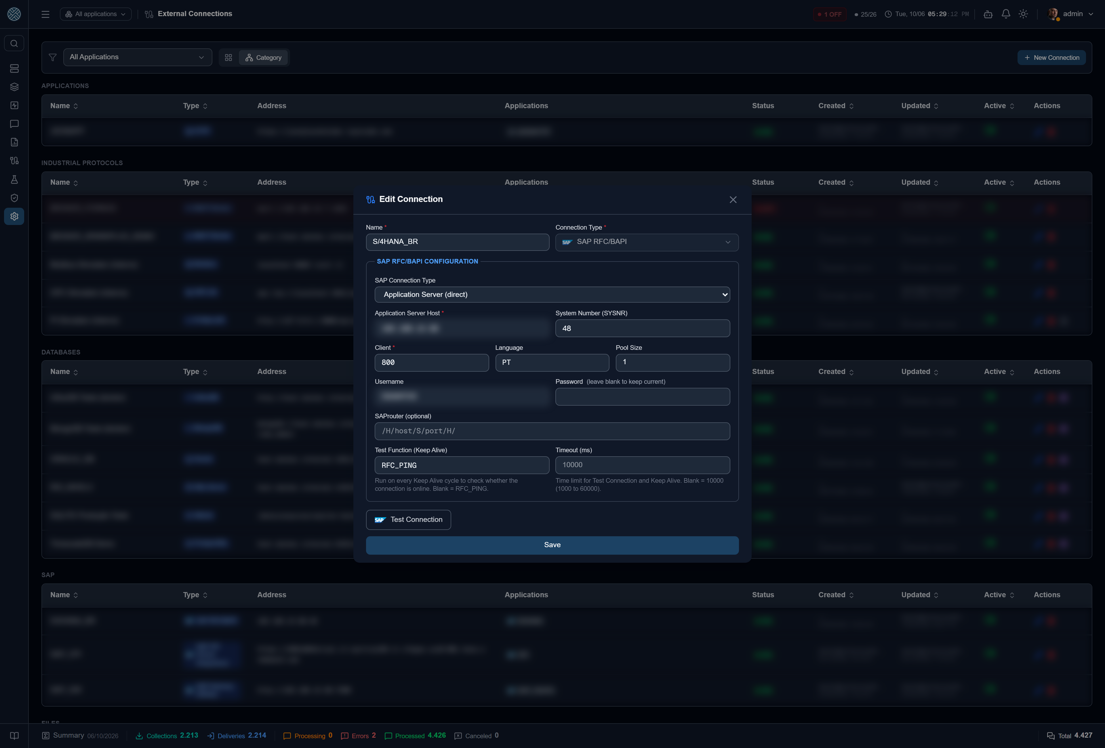Open the chat message bubble sidebar icon
The height and width of the screenshot is (748, 1105).
14,124
